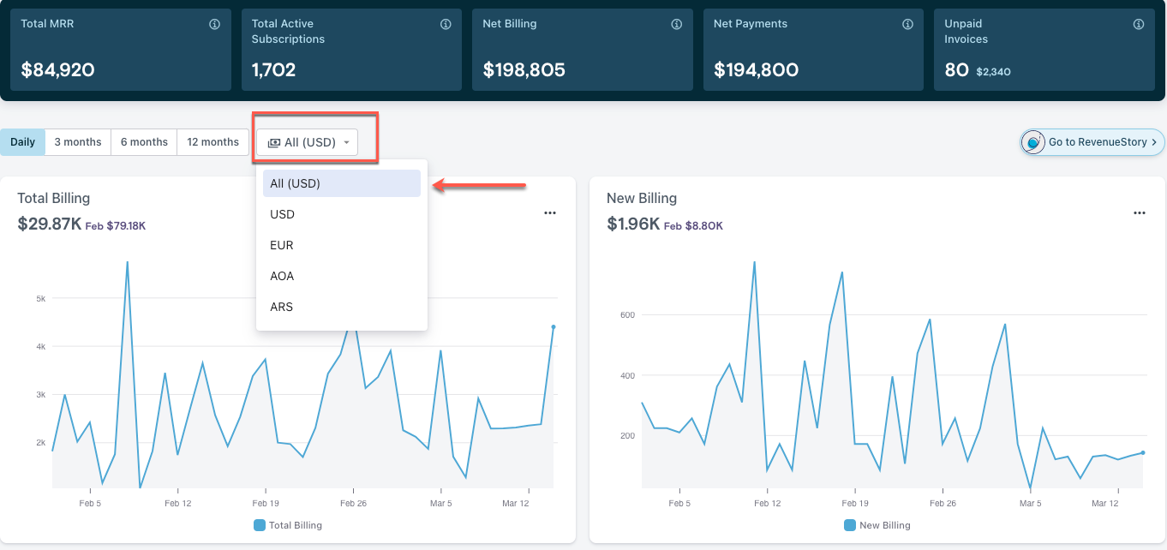The height and width of the screenshot is (550, 1167).
Task: Click the $2,340 unpaid invoices amount
Action: point(993,72)
